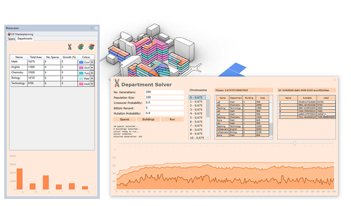Click the generation slider handle

294,143
